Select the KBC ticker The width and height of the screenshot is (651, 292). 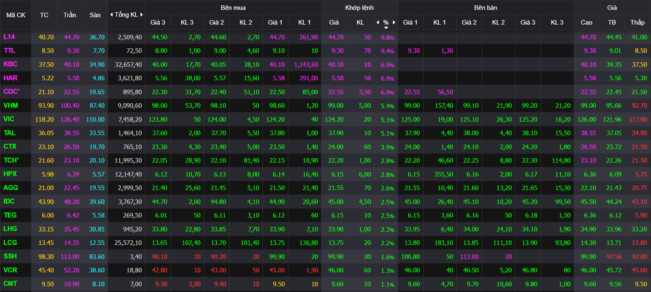pos(10,64)
